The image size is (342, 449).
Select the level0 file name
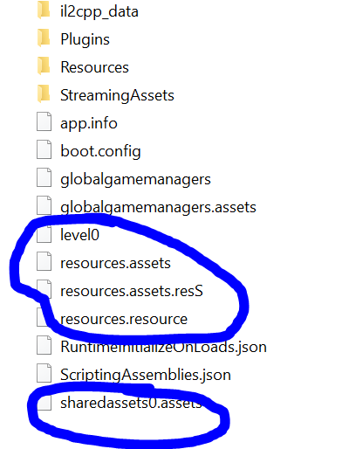[x=79, y=235]
